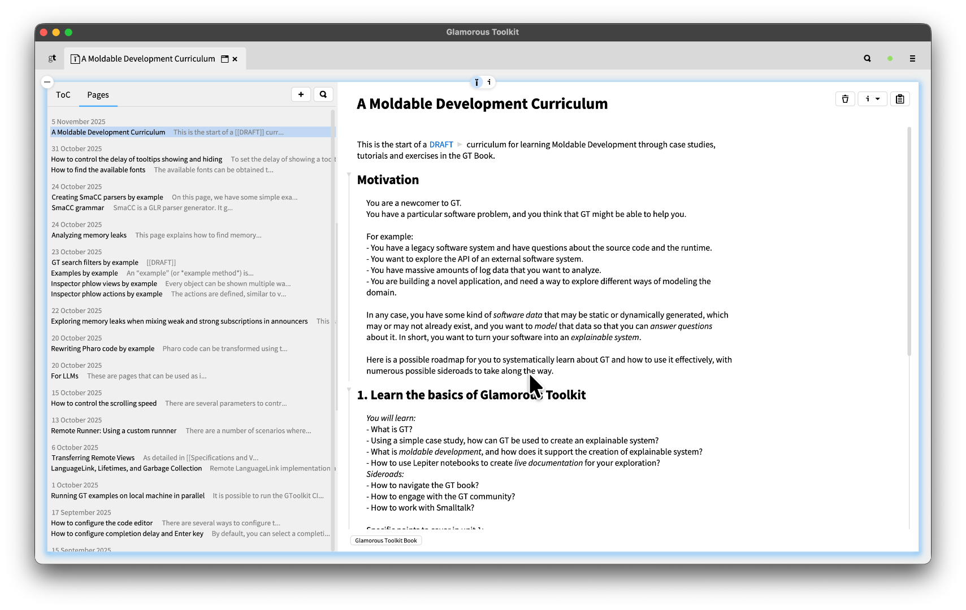
Task: Follow the DRAFT link in page text
Action: (x=441, y=145)
